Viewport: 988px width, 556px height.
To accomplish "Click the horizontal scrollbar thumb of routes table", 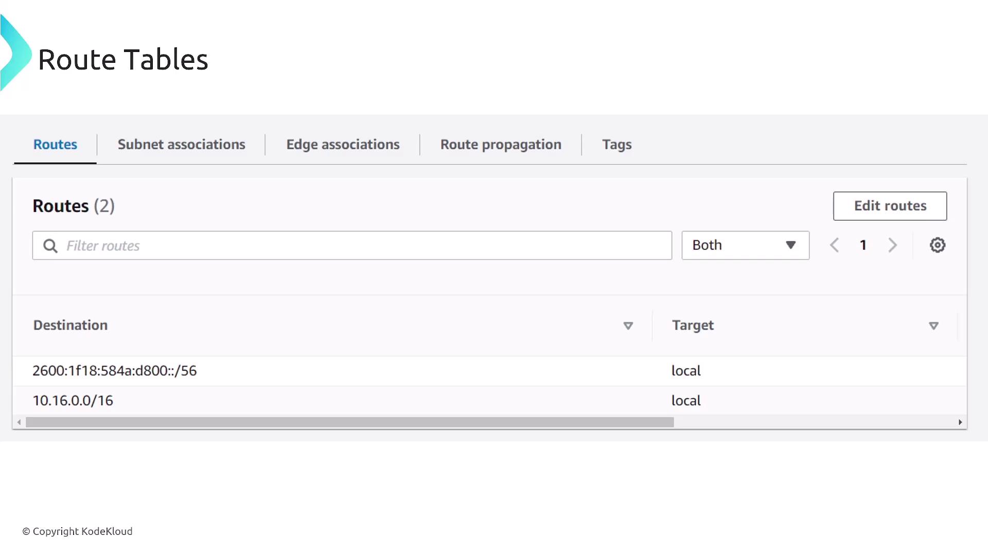I will (x=350, y=423).
